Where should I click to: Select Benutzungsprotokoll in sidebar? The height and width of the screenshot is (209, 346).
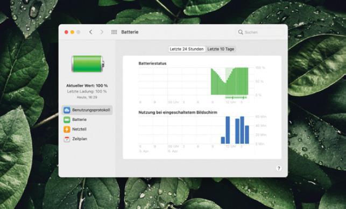87,110
